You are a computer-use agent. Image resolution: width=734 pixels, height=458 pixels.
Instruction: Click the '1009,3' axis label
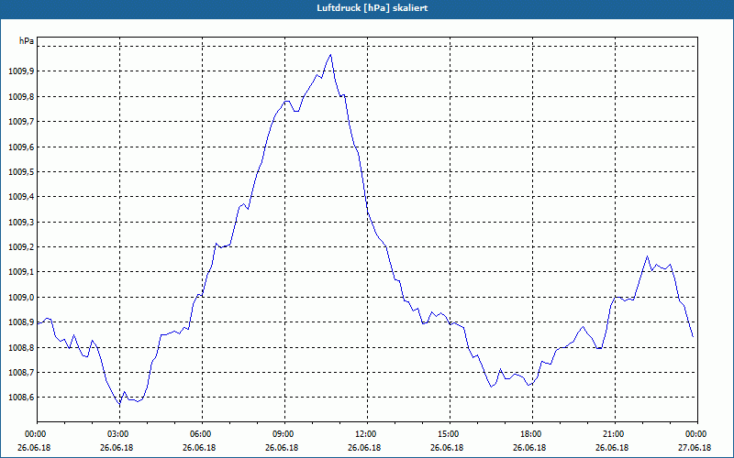[21, 222]
